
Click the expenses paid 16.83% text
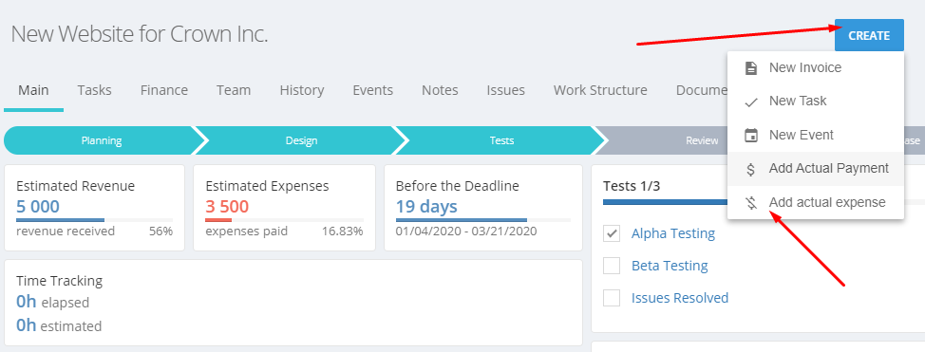284,232
